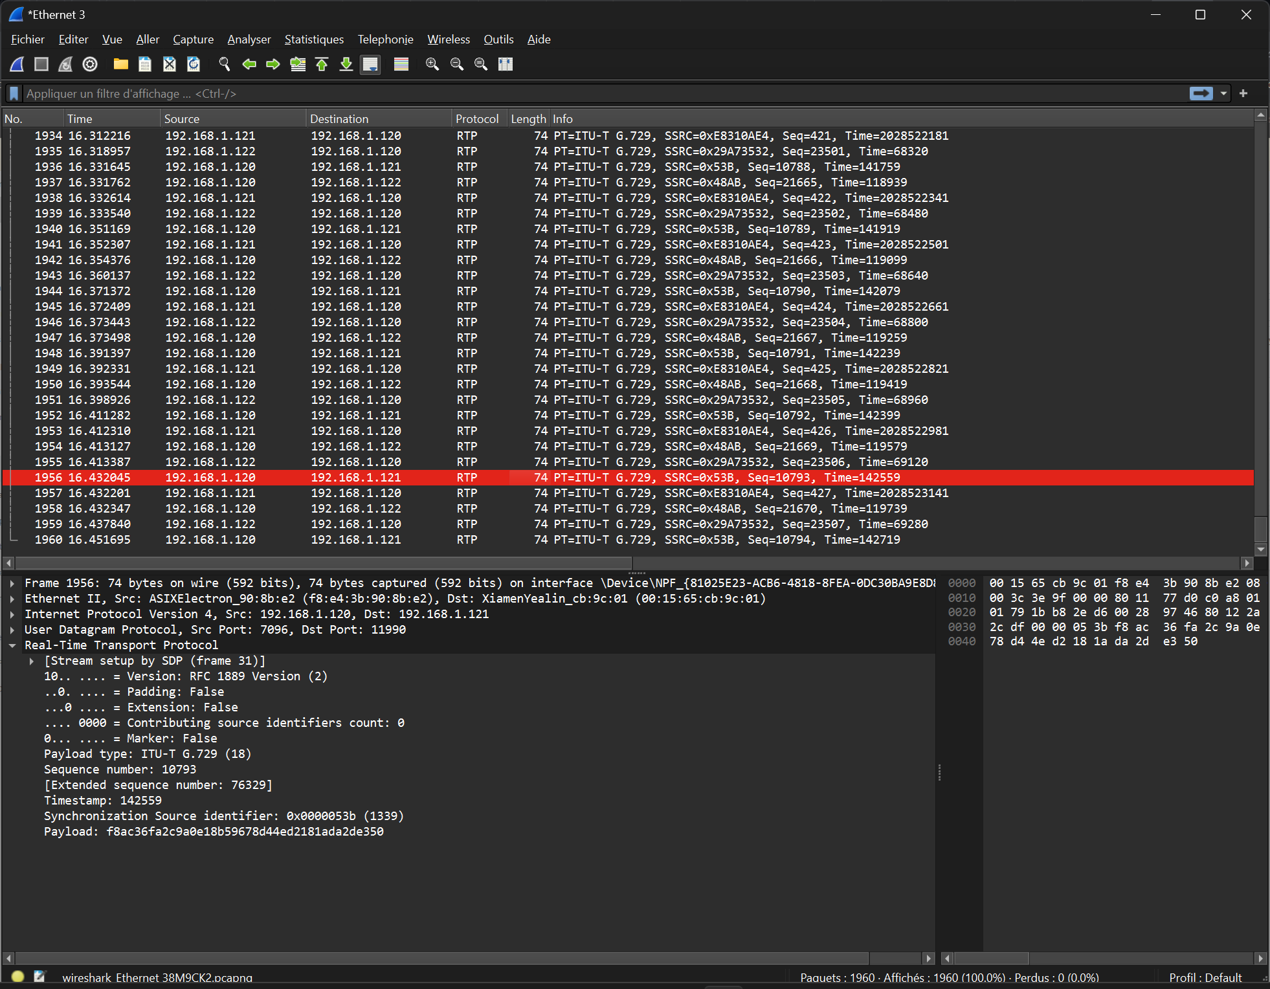Select the Timestamp: 142559 field
1270x989 pixels.
tap(103, 801)
